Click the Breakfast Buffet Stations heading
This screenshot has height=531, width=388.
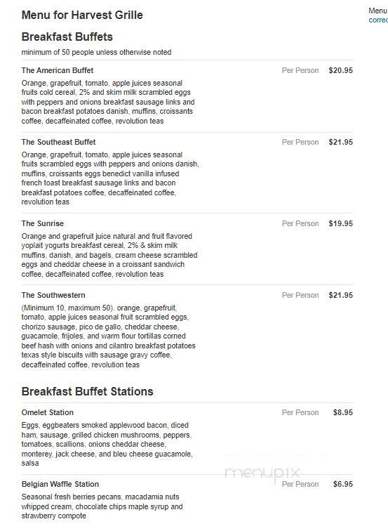[87, 391]
